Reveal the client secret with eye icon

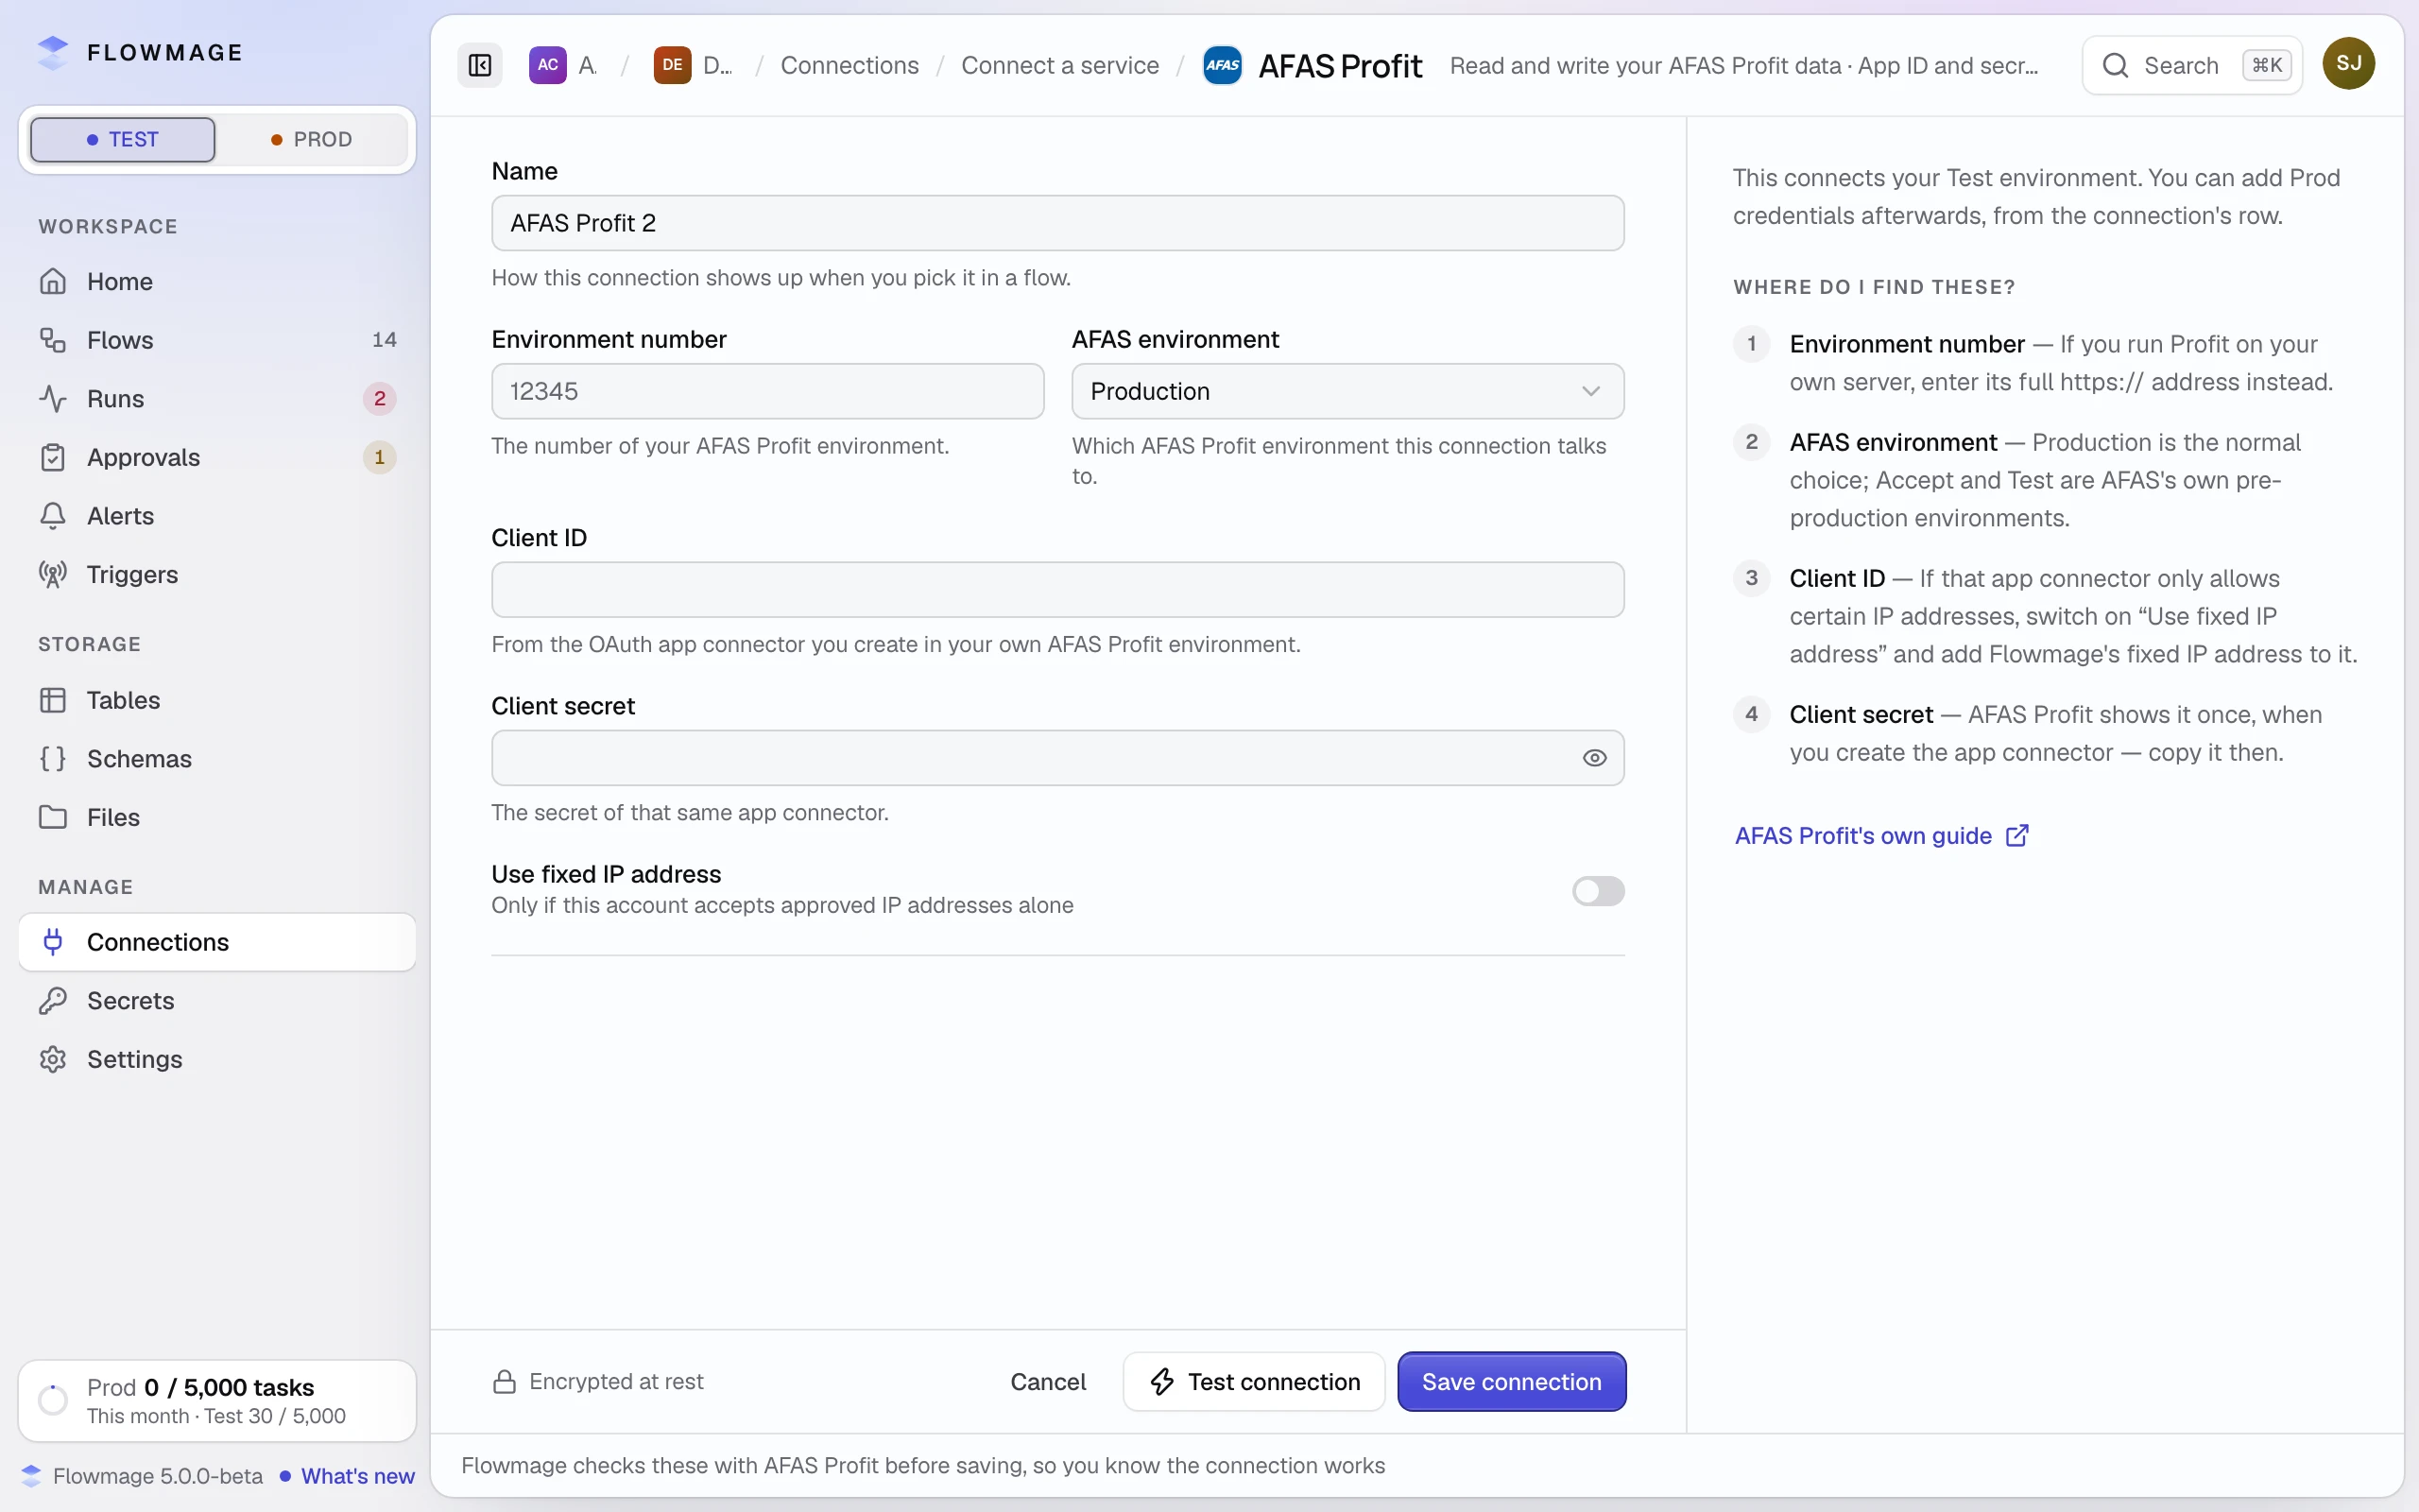1594,758
